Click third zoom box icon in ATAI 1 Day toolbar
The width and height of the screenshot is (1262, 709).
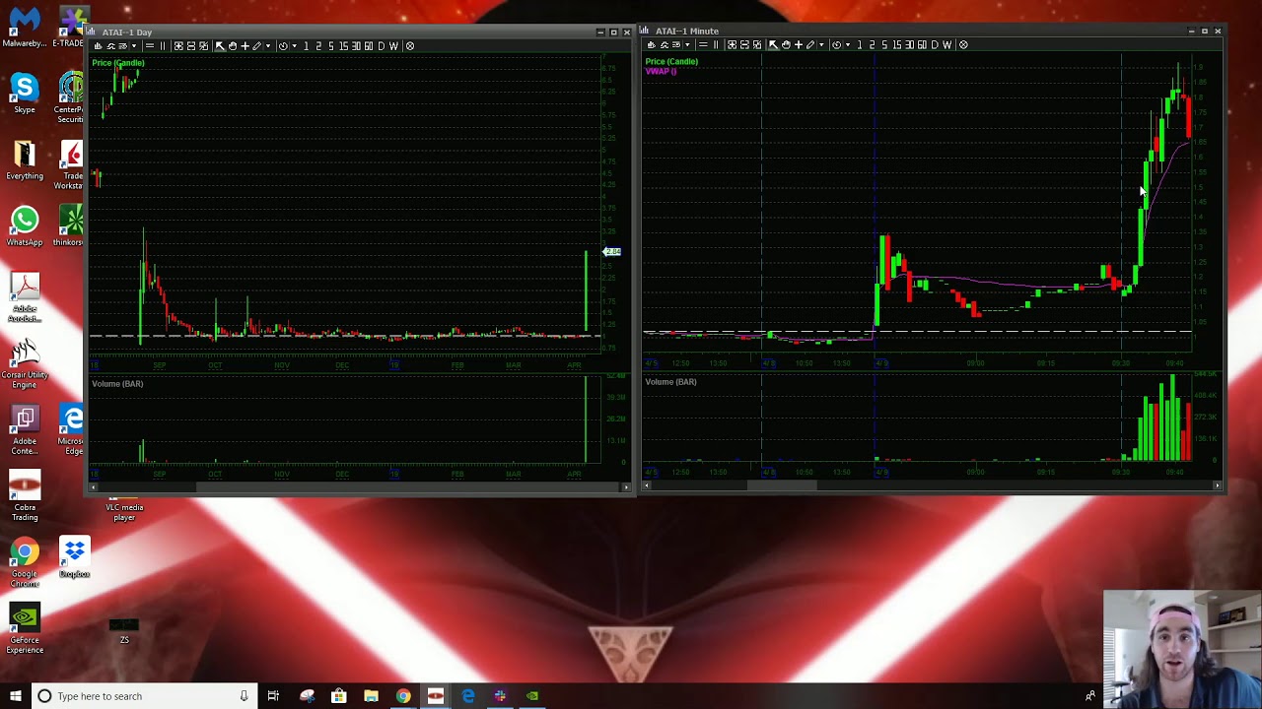[203, 45]
